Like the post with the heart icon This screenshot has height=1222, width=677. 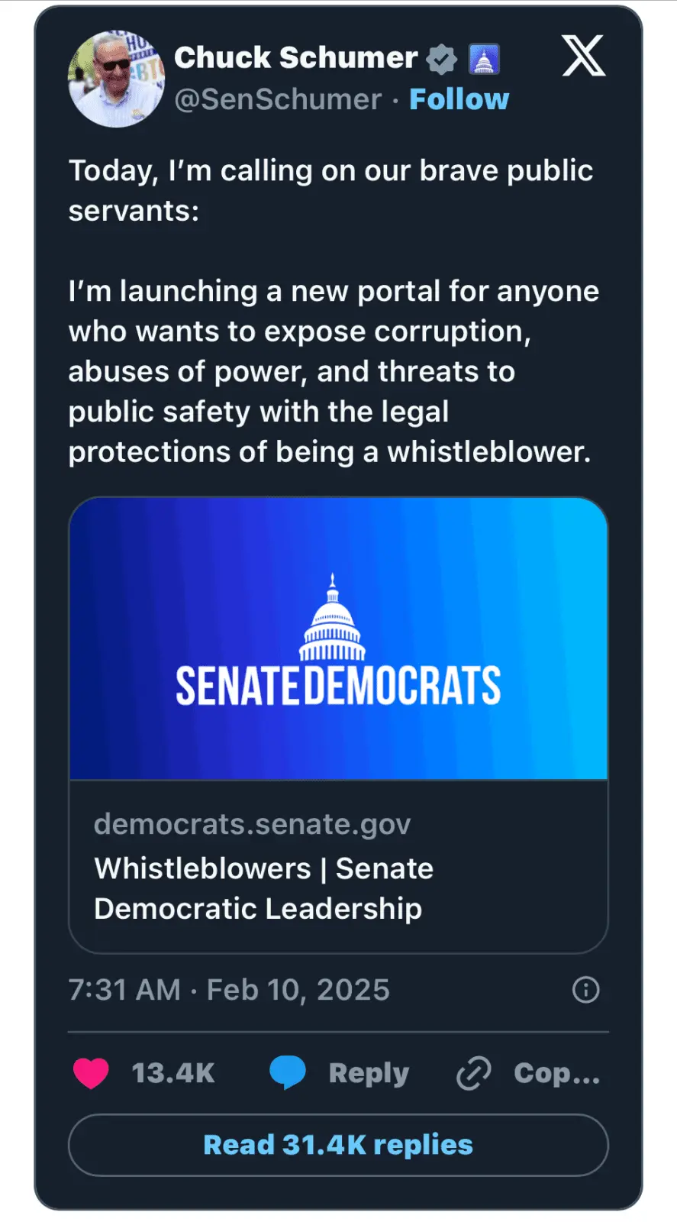(91, 1073)
